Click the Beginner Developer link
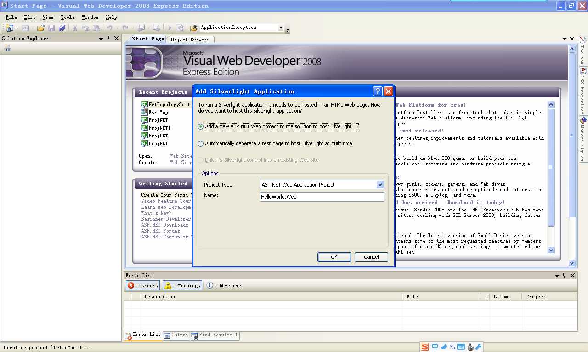The height and width of the screenshot is (352, 588). pos(166,219)
